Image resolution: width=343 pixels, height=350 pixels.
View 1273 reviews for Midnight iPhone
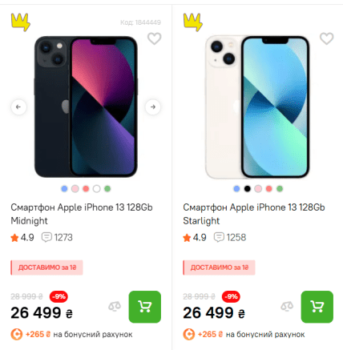(57, 237)
